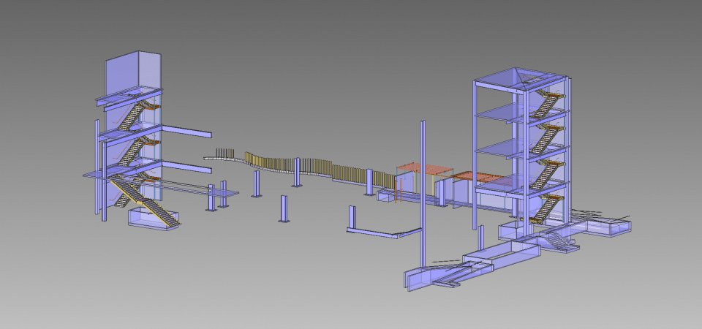702x329 pixels.
Task: Select the upper horizontal beam extending from left tower
Action: pyautogui.click(x=186, y=132)
